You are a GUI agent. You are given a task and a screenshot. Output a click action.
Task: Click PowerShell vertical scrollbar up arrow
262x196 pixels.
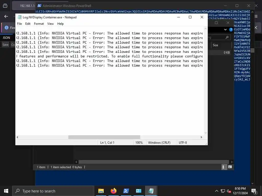coord(252,12)
